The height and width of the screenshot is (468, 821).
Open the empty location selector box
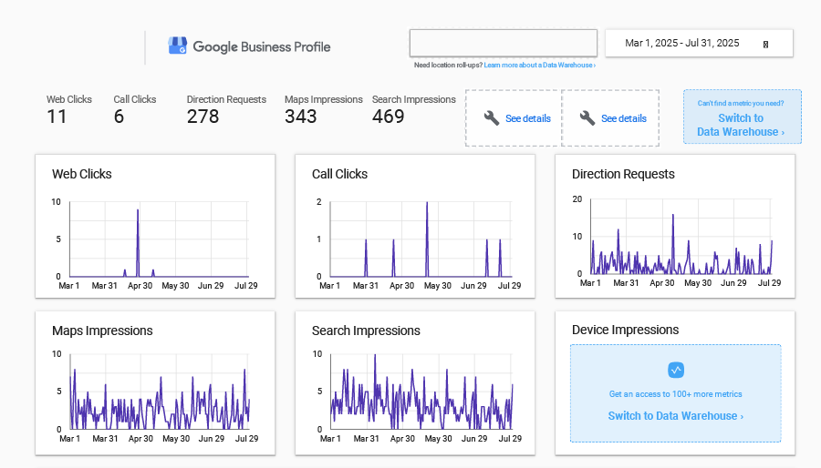coord(503,43)
